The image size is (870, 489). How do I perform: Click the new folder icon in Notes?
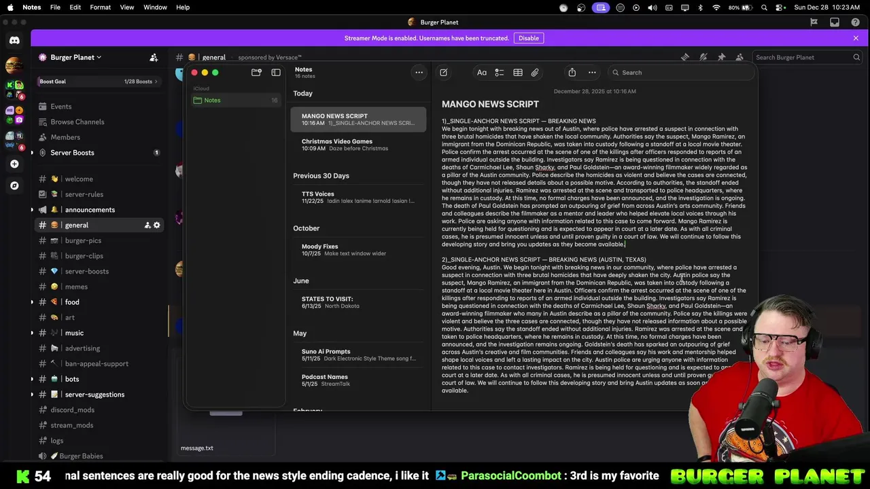click(x=256, y=73)
